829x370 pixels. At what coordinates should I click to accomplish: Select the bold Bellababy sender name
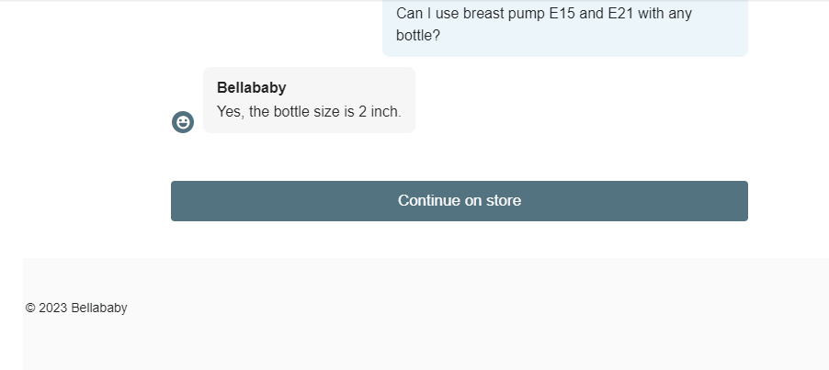(x=251, y=87)
